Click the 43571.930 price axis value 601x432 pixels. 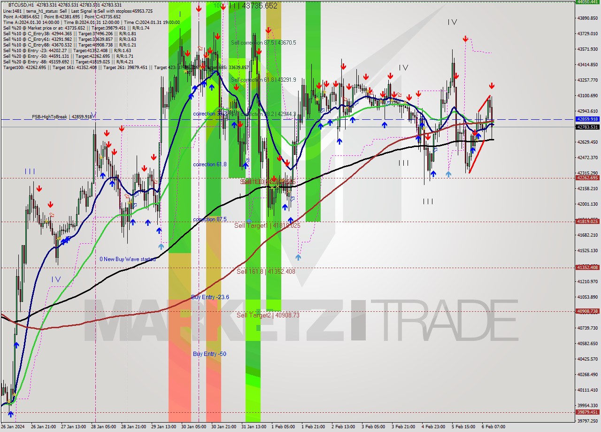click(x=587, y=49)
